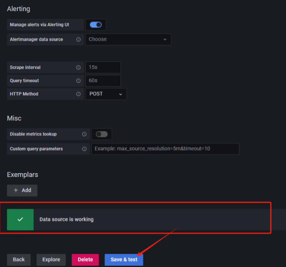Click the Disable metrics lookup label
The width and height of the screenshot is (286, 267).
point(33,134)
